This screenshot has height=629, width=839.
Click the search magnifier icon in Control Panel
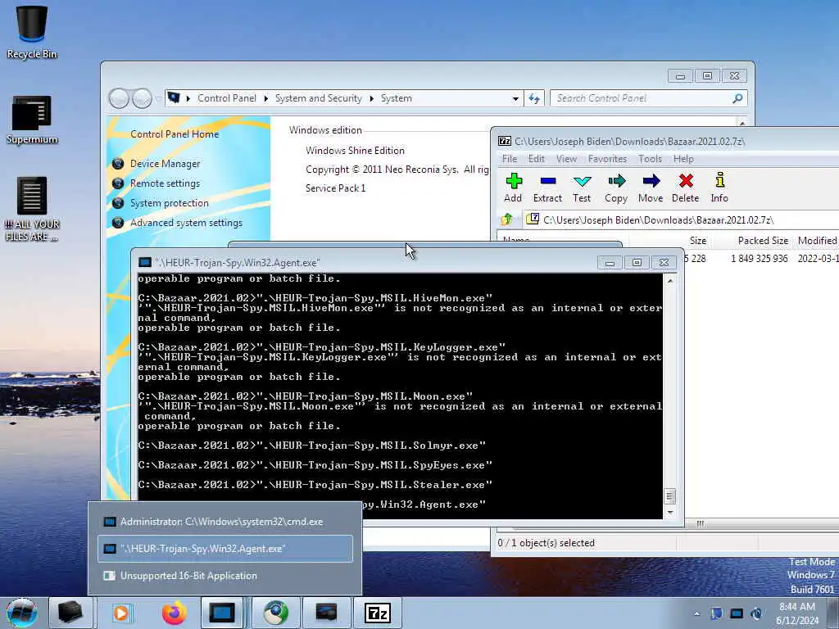(x=738, y=98)
